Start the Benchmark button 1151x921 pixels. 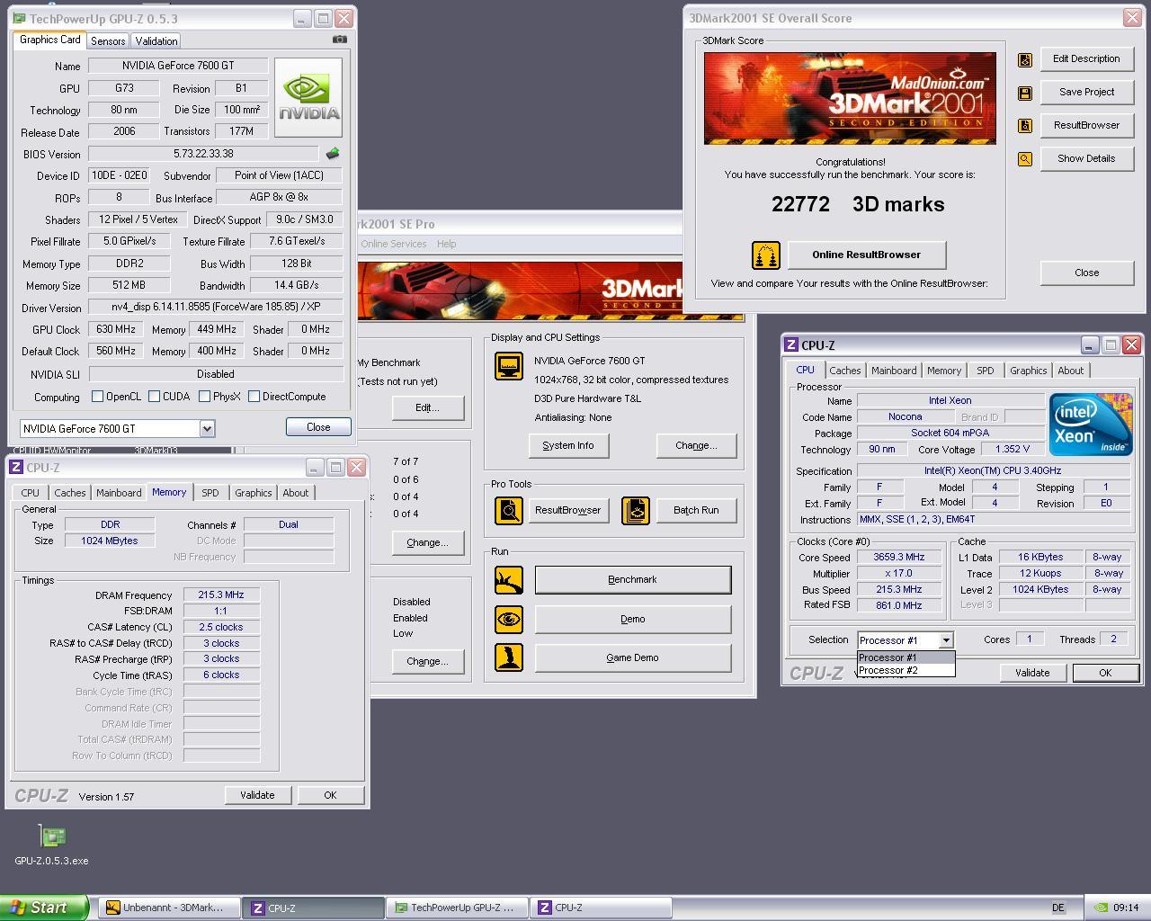click(x=633, y=580)
